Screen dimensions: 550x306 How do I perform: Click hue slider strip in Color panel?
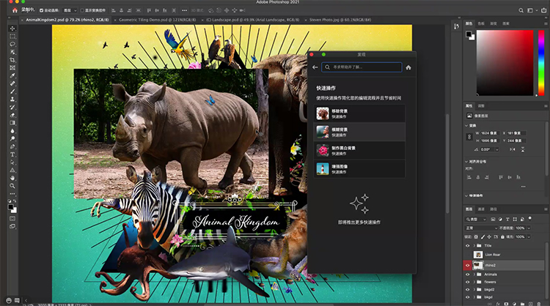tap(541, 63)
